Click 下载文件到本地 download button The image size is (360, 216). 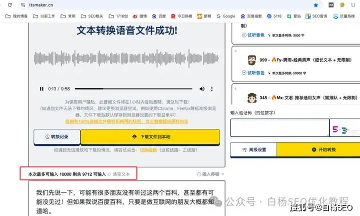(x=150, y=137)
